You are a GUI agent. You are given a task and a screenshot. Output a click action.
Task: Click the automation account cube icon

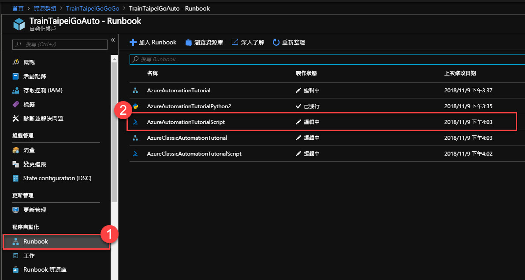[19, 24]
